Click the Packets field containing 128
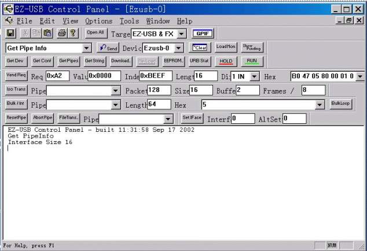The width and height of the screenshot is (367, 251). click(x=159, y=90)
